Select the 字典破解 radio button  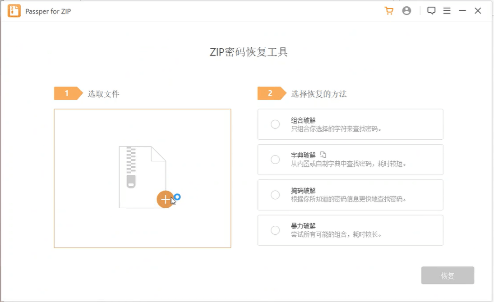tap(275, 160)
